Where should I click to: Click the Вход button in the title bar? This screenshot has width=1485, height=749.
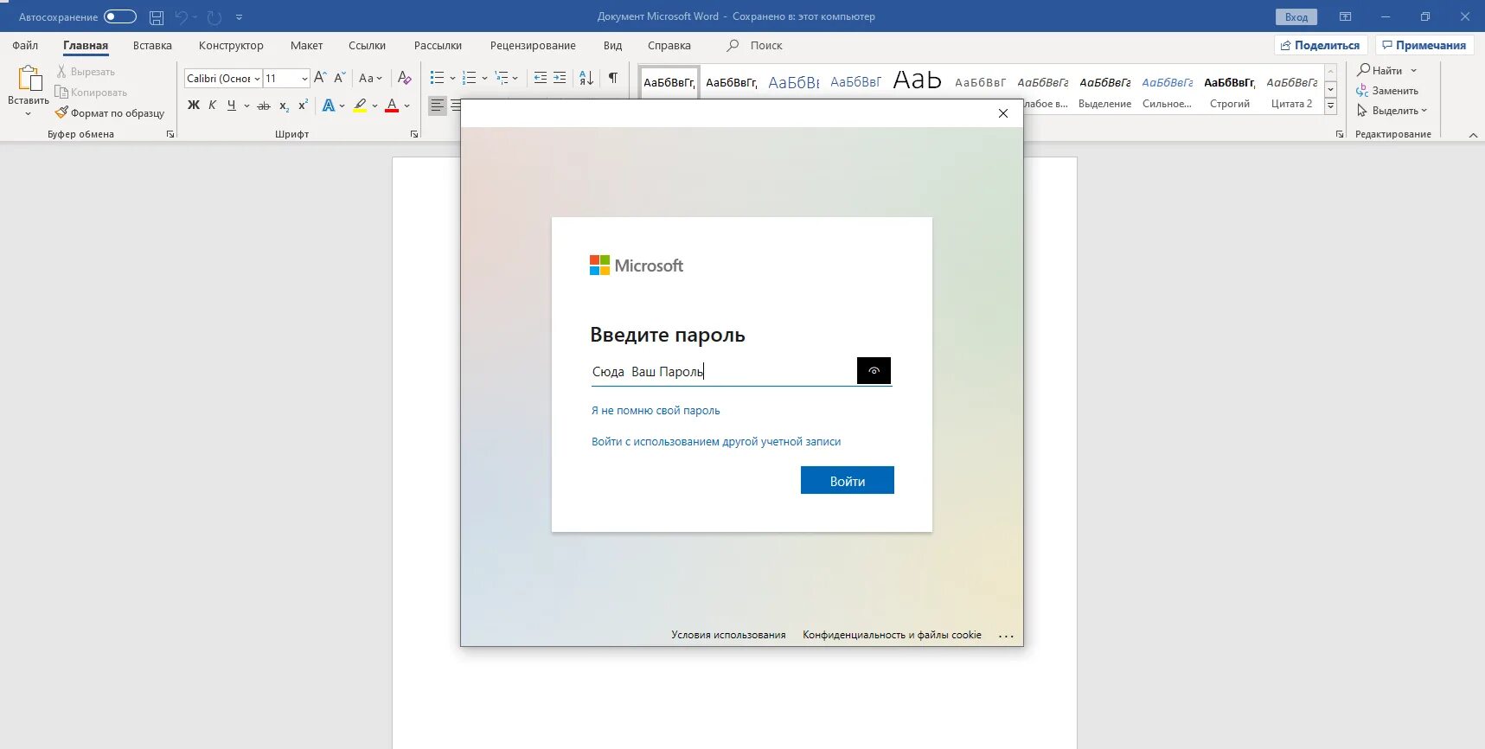point(1296,17)
